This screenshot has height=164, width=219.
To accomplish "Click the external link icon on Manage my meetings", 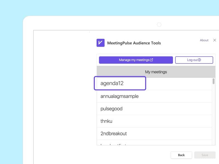I will tap(152, 60).
